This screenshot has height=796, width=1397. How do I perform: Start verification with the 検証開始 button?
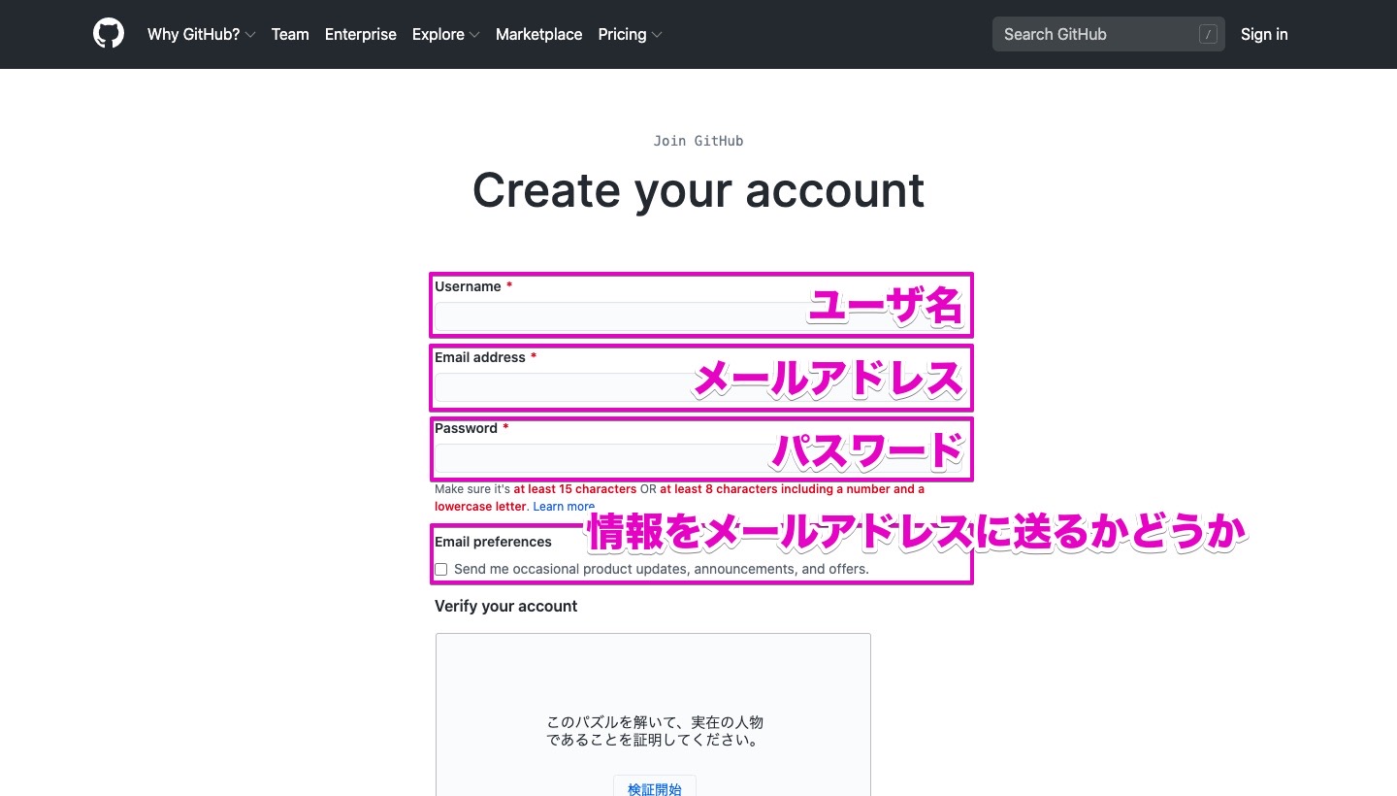(655, 787)
